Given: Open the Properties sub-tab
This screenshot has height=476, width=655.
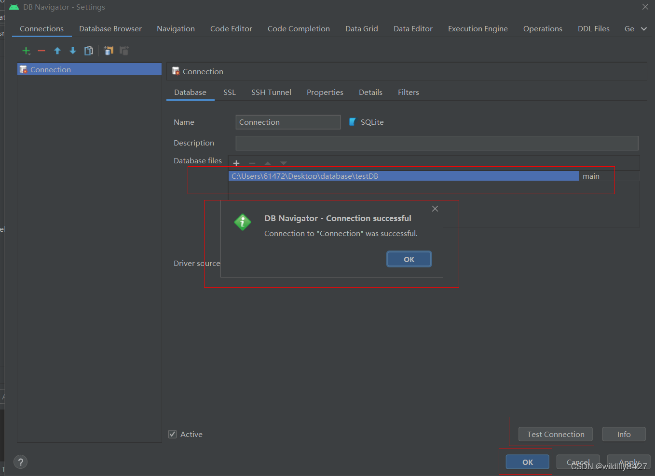Looking at the screenshot, I should click(325, 93).
